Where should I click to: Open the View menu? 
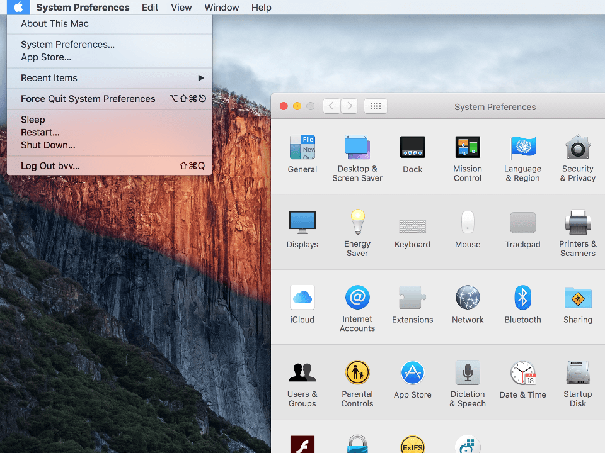coord(181,7)
